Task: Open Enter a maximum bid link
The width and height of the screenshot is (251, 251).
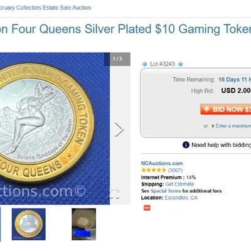Action: point(233,126)
